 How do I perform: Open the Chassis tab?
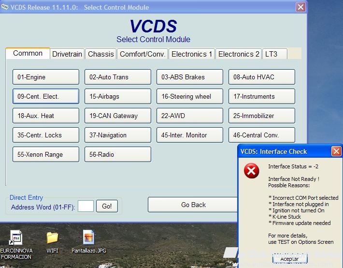[101, 54]
